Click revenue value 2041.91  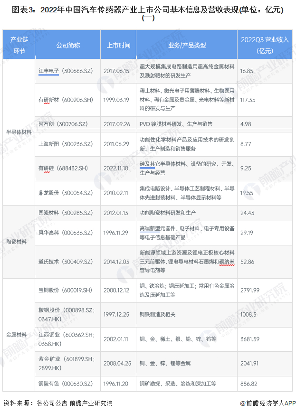pos(249,364)
